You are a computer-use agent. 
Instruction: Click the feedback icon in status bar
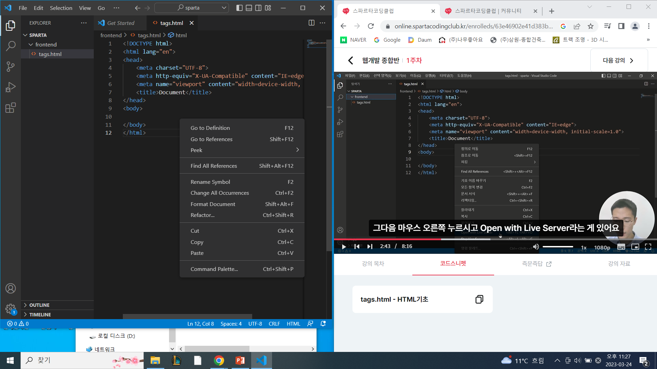tap(310, 324)
